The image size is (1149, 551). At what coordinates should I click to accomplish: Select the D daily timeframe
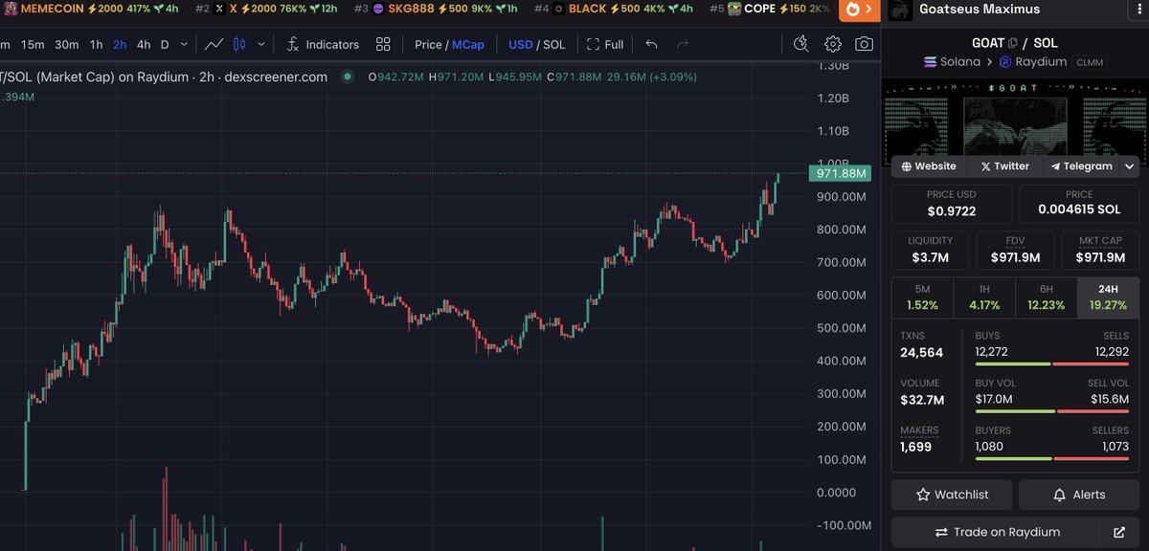pyautogui.click(x=165, y=44)
